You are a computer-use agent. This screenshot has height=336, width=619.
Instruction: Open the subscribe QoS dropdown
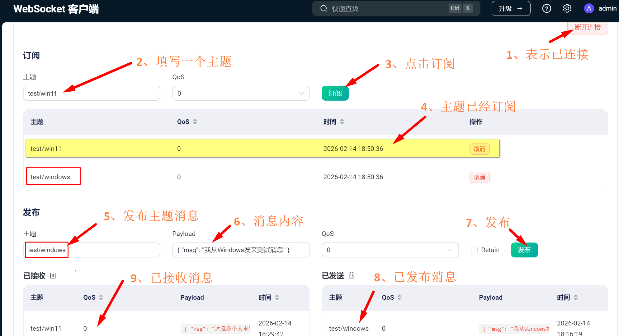coord(241,93)
